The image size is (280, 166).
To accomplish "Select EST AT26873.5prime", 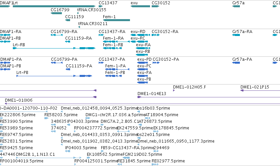I will coord(155,121).
